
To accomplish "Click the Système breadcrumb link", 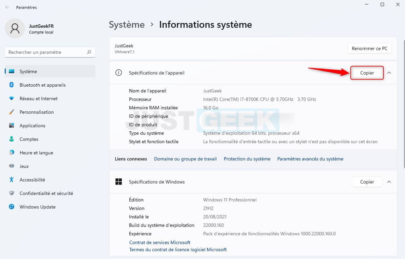I will (127, 24).
